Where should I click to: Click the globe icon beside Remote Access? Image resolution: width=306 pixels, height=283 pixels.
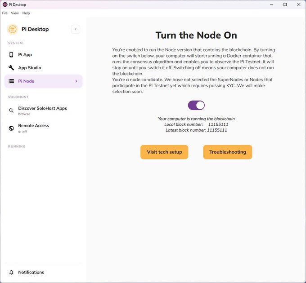[11, 128]
